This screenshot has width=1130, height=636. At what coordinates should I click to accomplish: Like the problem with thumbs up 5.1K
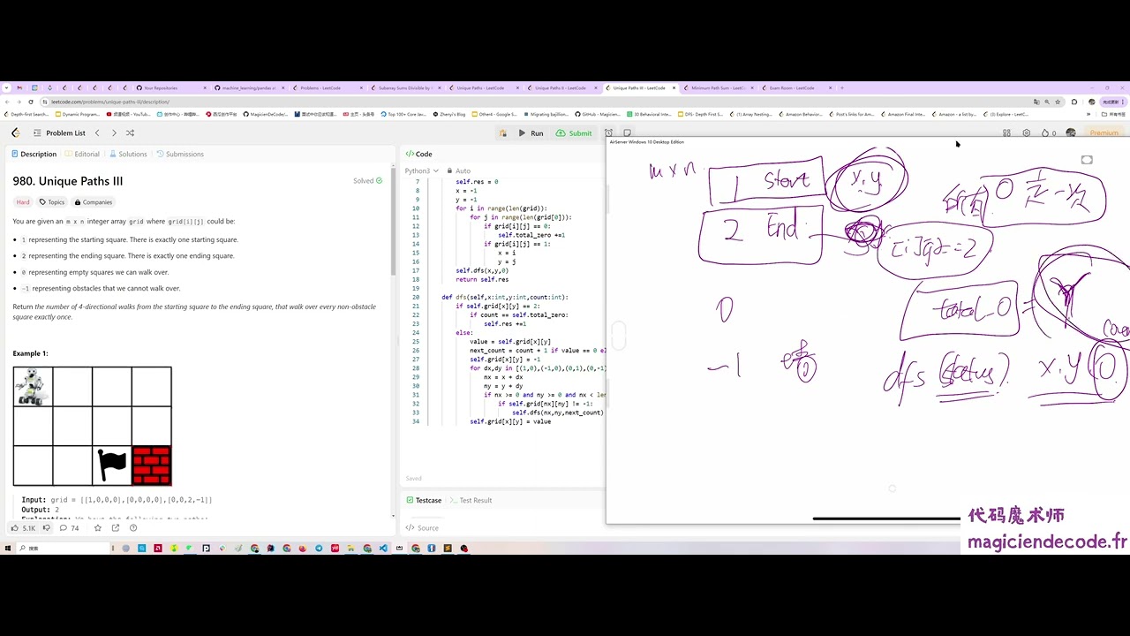point(23,528)
